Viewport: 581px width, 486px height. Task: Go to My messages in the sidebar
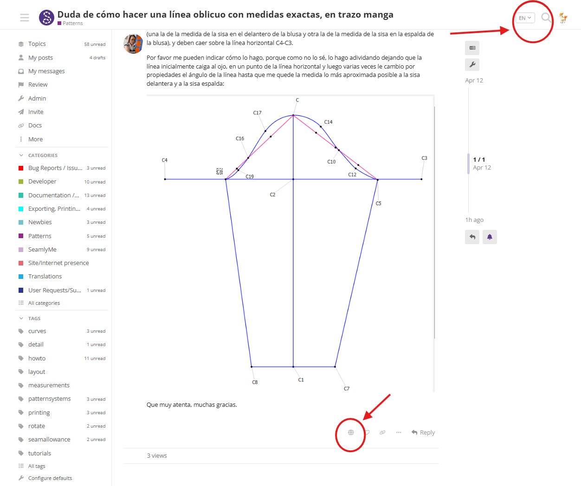46,71
